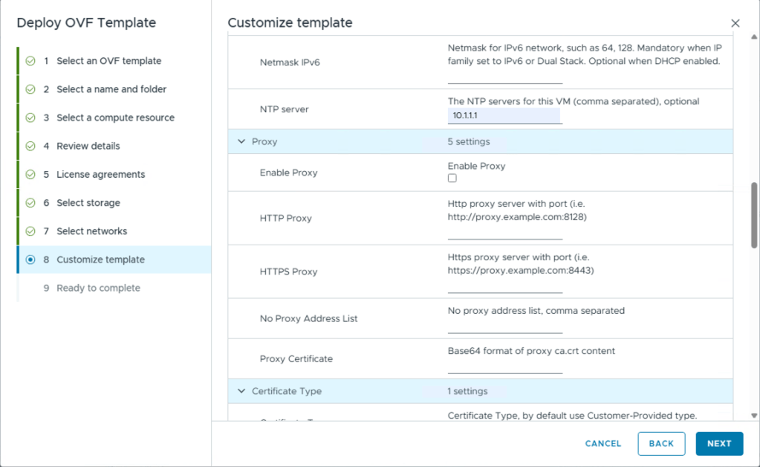Click the NEXT button
The width and height of the screenshot is (760, 467).
[x=719, y=444]
